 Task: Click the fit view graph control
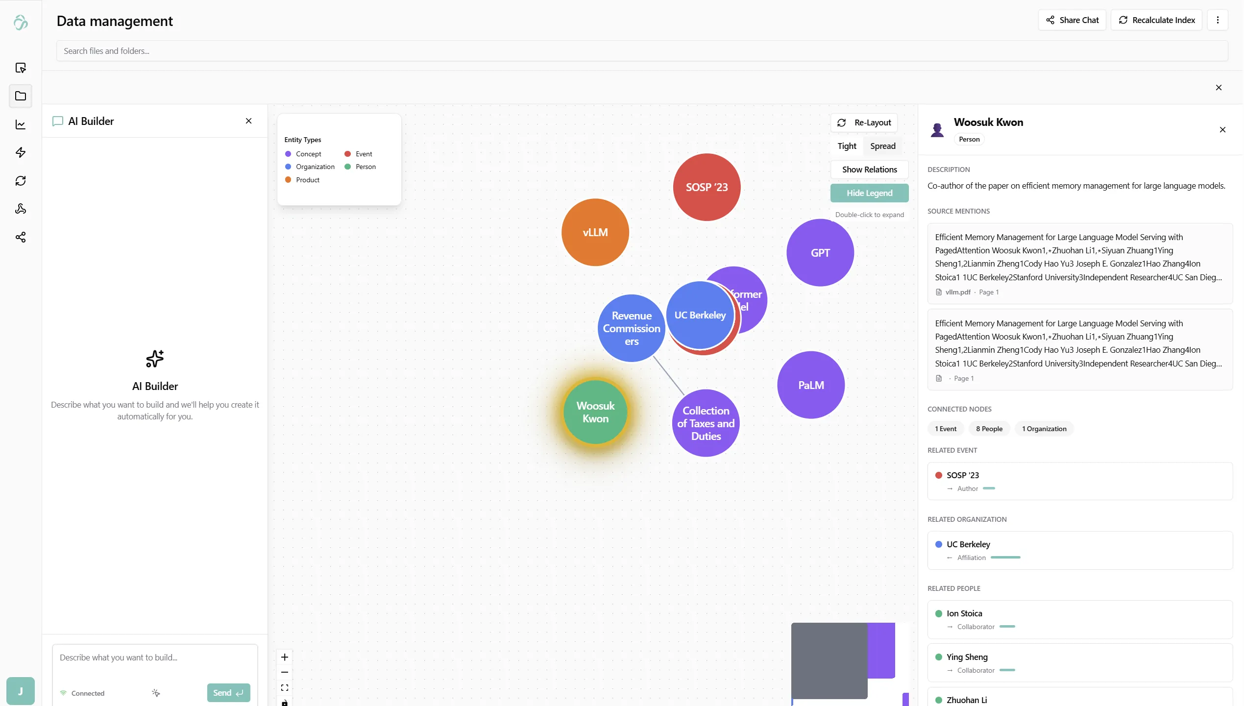(x=284, y=688)
